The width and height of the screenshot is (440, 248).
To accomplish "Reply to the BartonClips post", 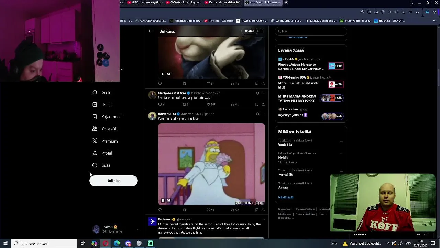I will click(160, 210).
